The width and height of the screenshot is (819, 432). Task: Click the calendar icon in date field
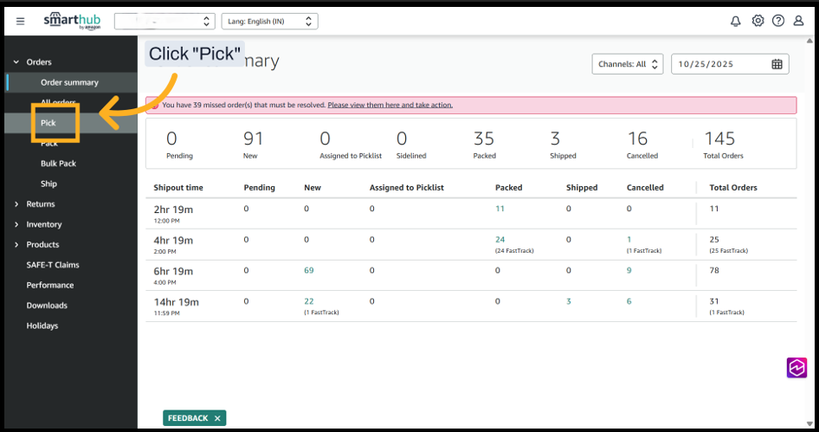[x=777, y=64]
